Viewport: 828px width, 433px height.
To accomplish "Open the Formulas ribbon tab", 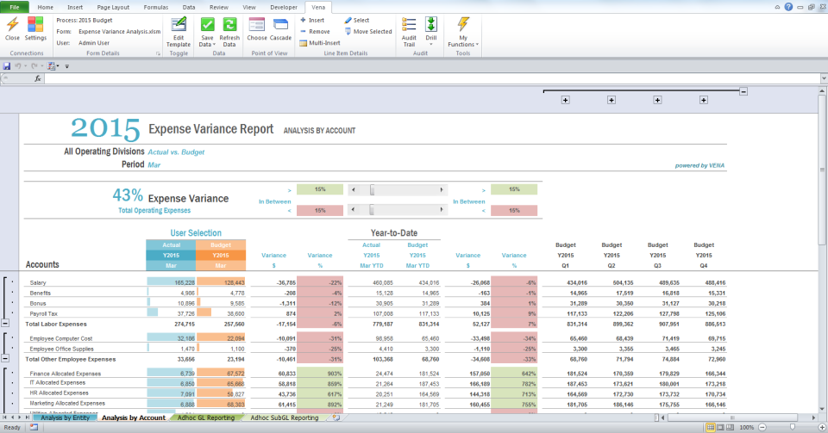I will [156, 8].
